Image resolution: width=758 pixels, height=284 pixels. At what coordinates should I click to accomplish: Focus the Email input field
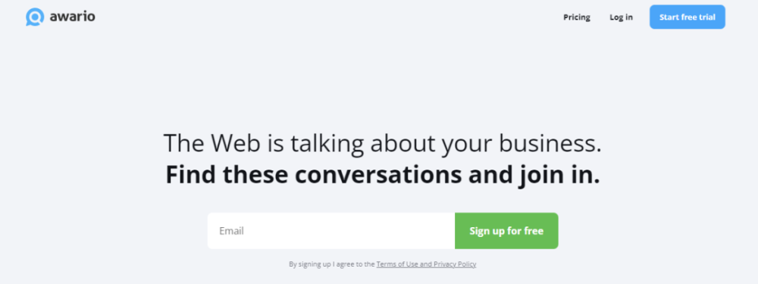[331, 231]
